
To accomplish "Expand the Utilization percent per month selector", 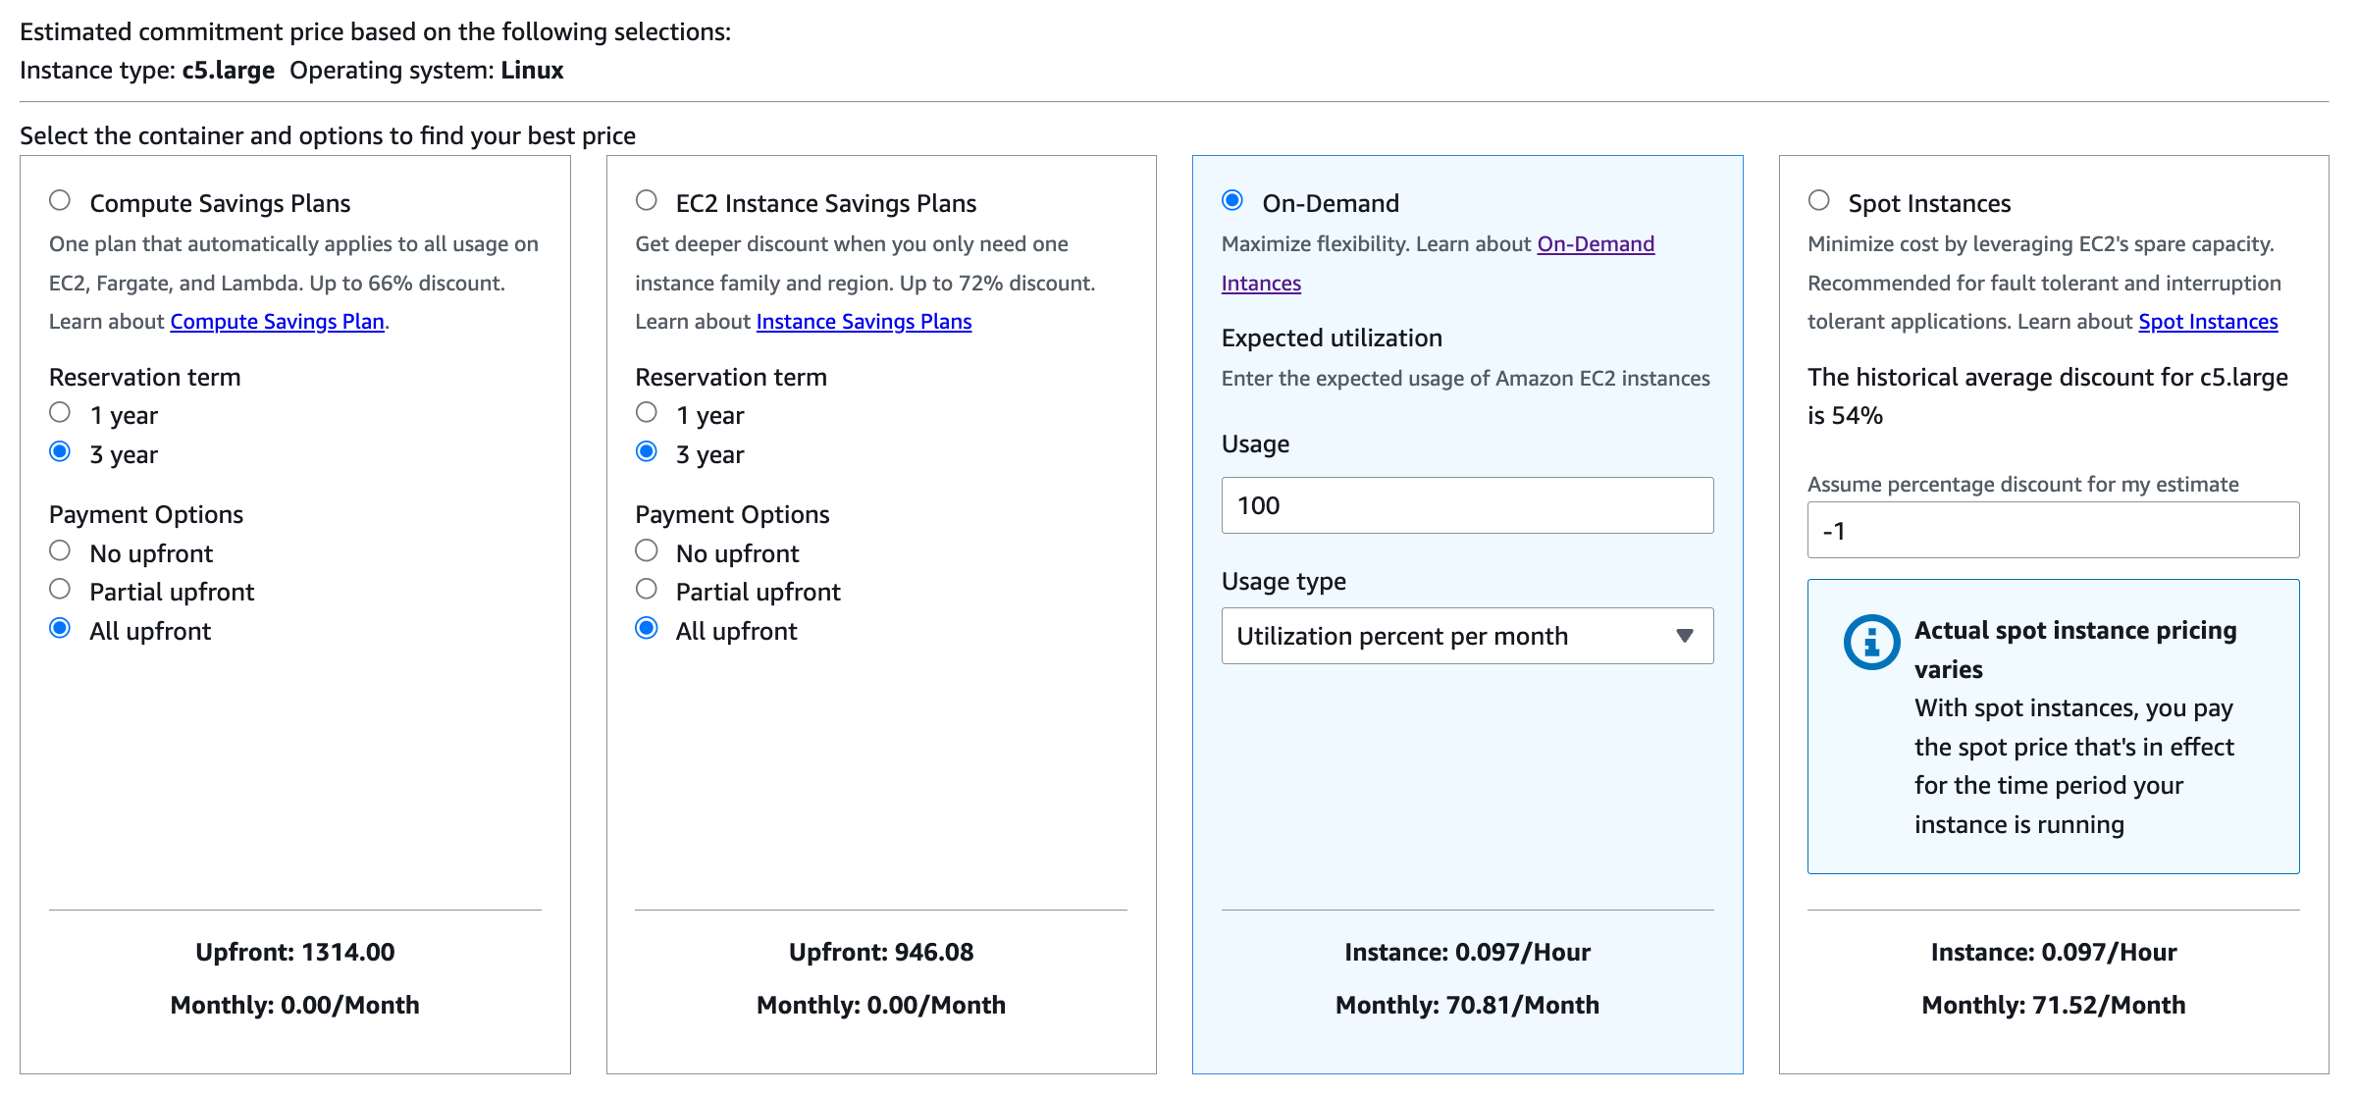I will [1466, 636].
